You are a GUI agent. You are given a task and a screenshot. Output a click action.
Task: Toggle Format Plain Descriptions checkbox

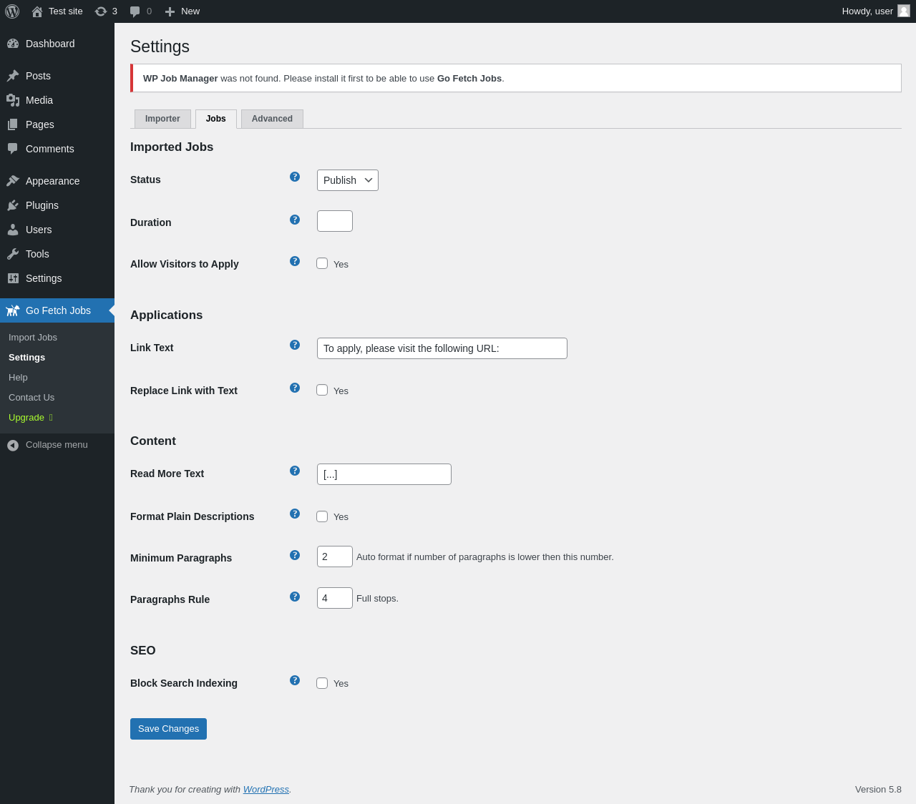pos(322,516)
